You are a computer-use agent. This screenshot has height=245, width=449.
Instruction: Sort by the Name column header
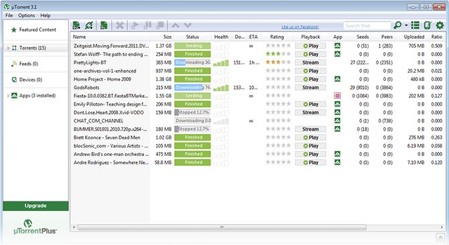[110, 37]
